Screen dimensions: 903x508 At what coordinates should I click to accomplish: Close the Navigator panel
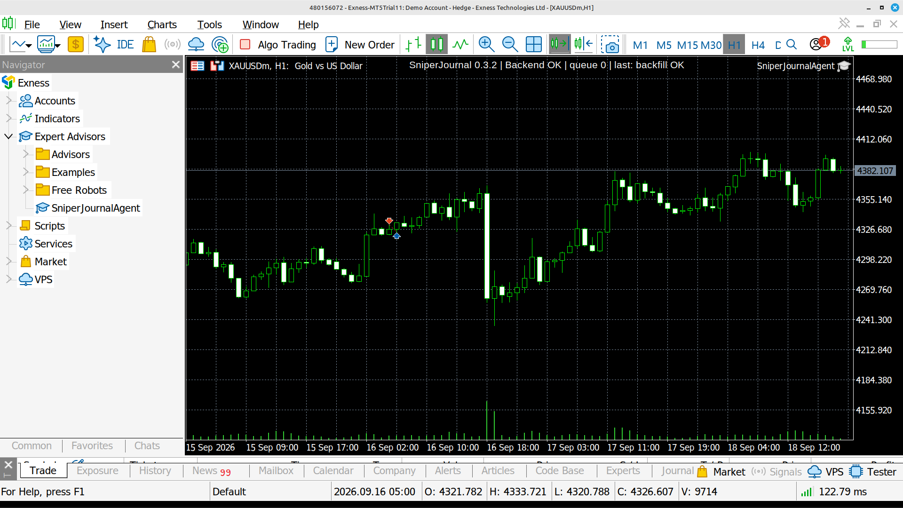tap(176, 64)
